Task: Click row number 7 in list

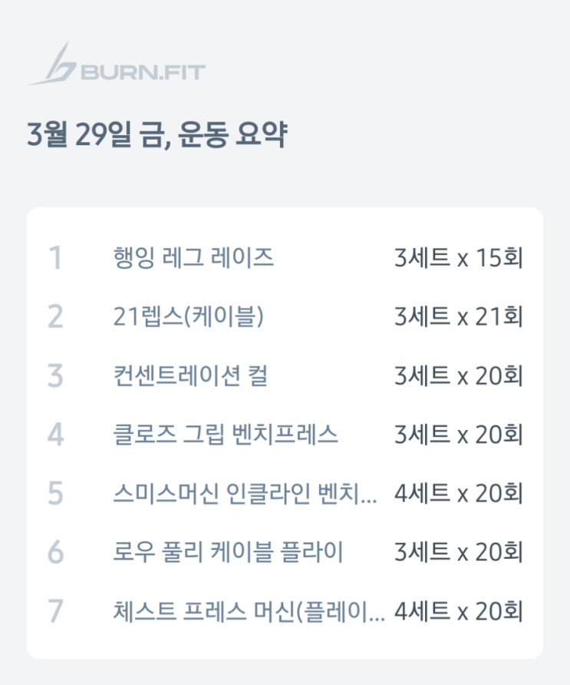Action: point(54,611)
